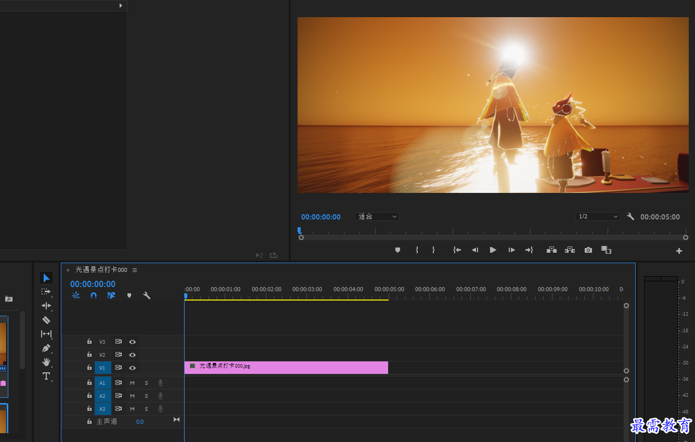Click the timeline timecode 00:00:00:00
Viewport: 695px width, 442px height.
coord(93,284)
